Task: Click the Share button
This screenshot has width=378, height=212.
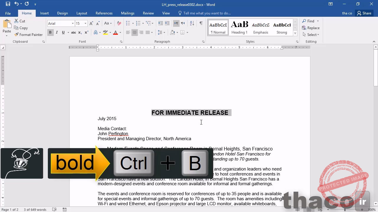Action: coord(364,13)
